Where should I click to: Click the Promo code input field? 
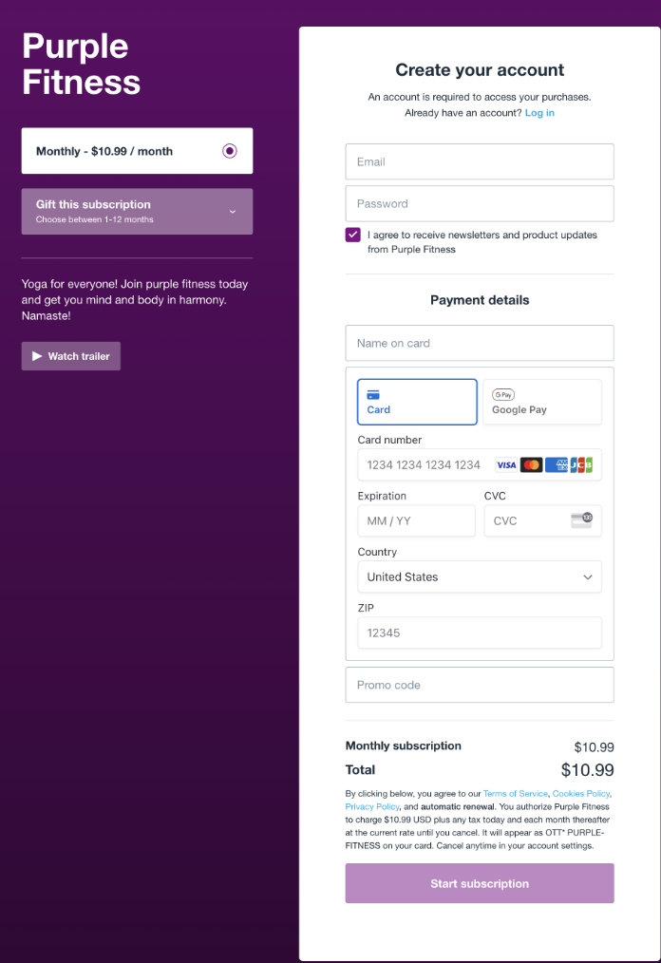480,684
